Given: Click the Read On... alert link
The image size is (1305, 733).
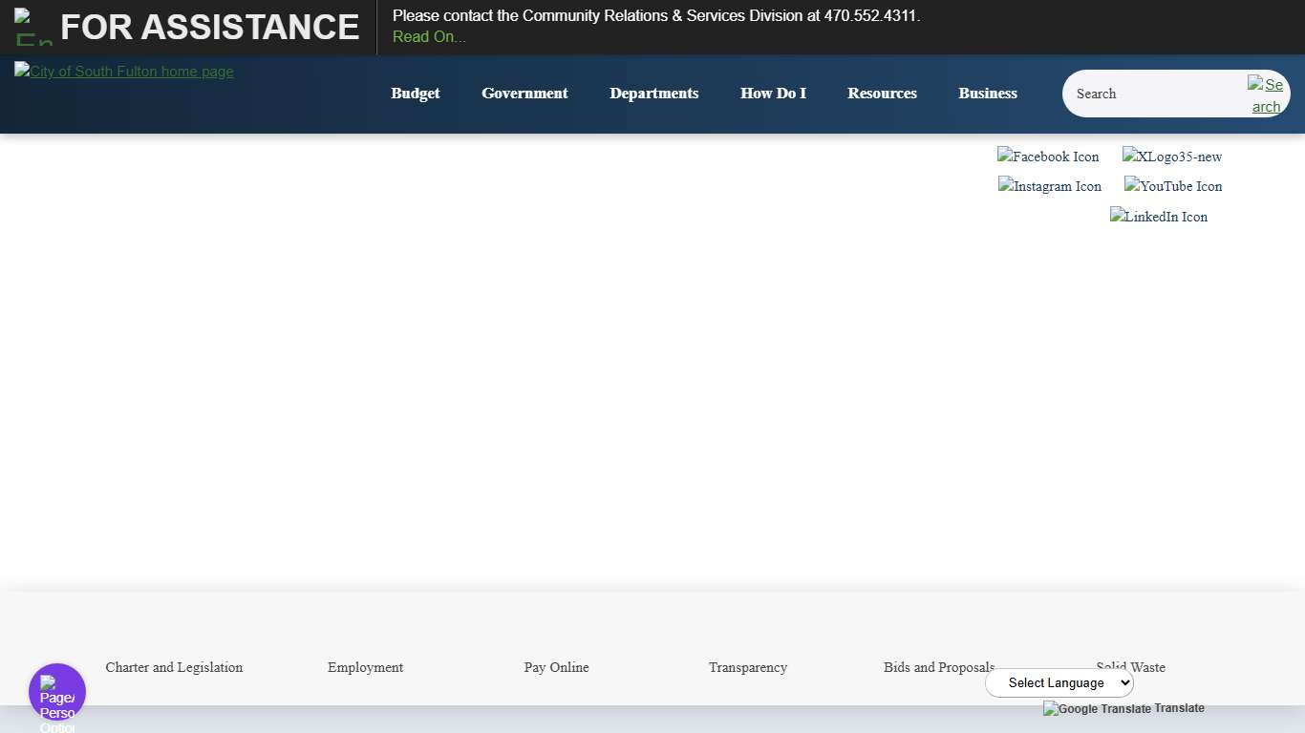Looking at the screenshot, I should pyautogui.click(x=429, y=37).
